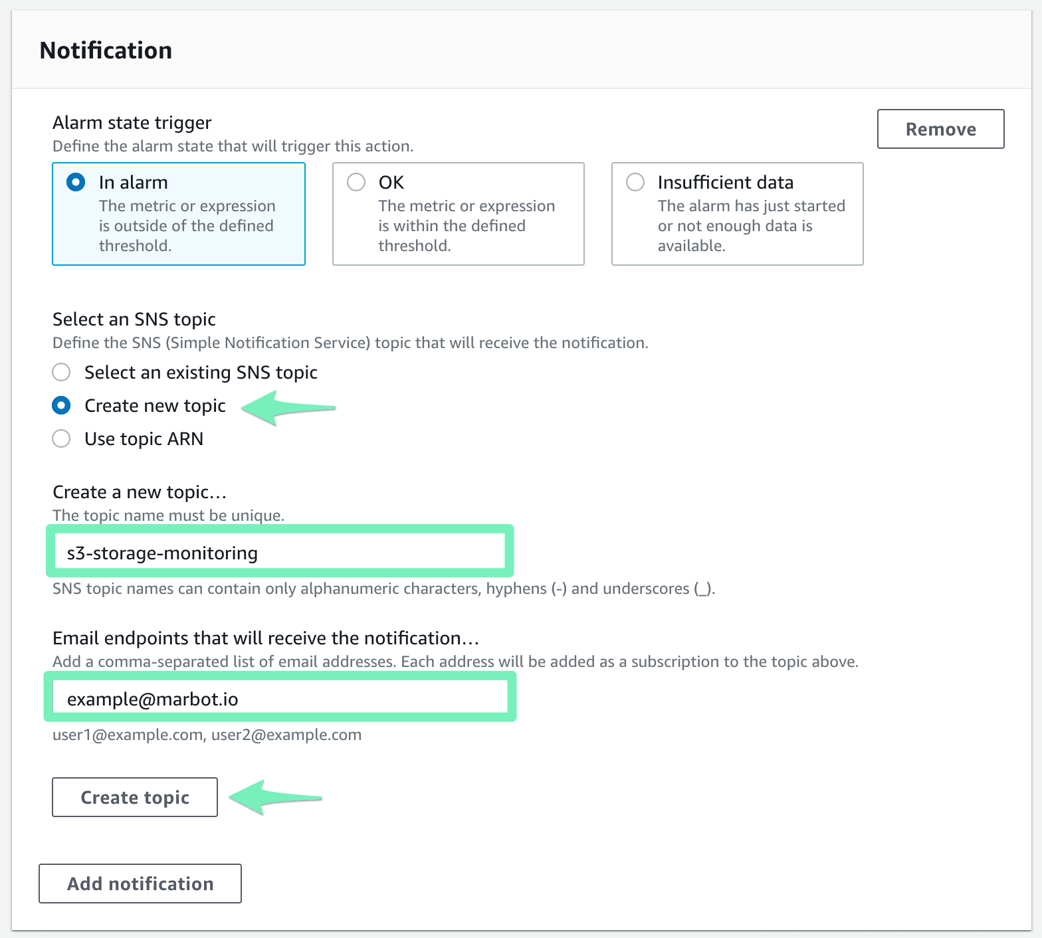Screen dimensions: 1042x938
Task: Focus the new topic name field
Action: pos(280,551)
